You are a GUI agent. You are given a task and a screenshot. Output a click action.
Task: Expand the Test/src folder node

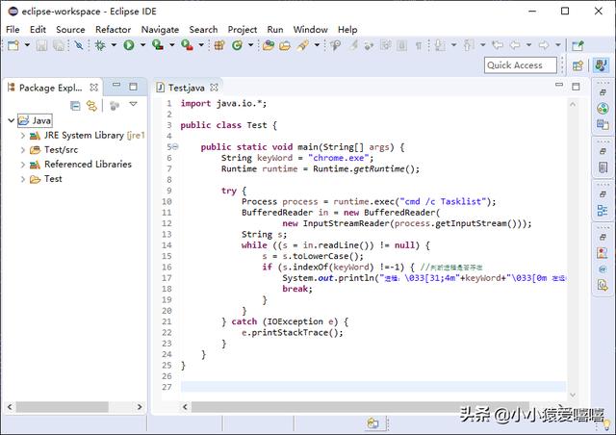22,150
